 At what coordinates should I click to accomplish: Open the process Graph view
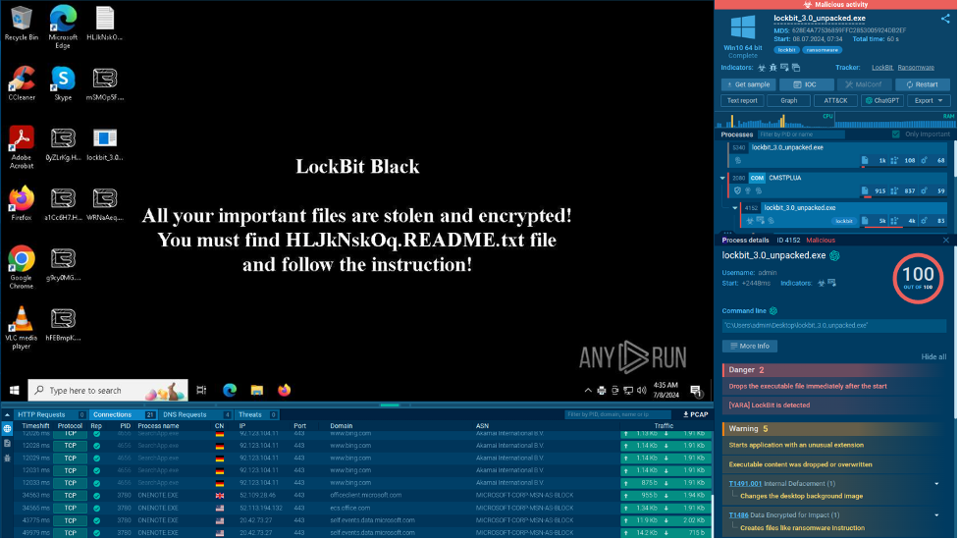click(789, 101)
